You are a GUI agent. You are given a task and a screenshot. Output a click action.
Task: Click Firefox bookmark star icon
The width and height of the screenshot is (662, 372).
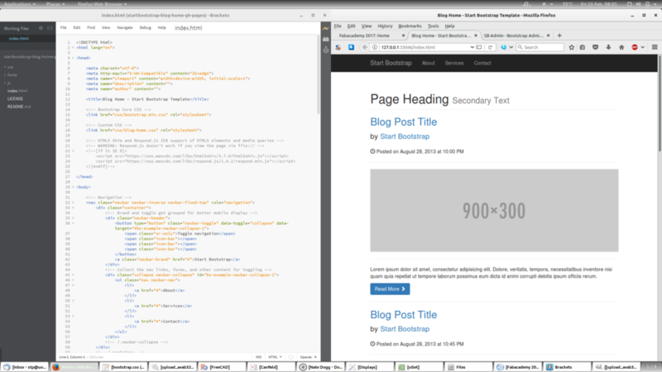[x=571, y=47]
